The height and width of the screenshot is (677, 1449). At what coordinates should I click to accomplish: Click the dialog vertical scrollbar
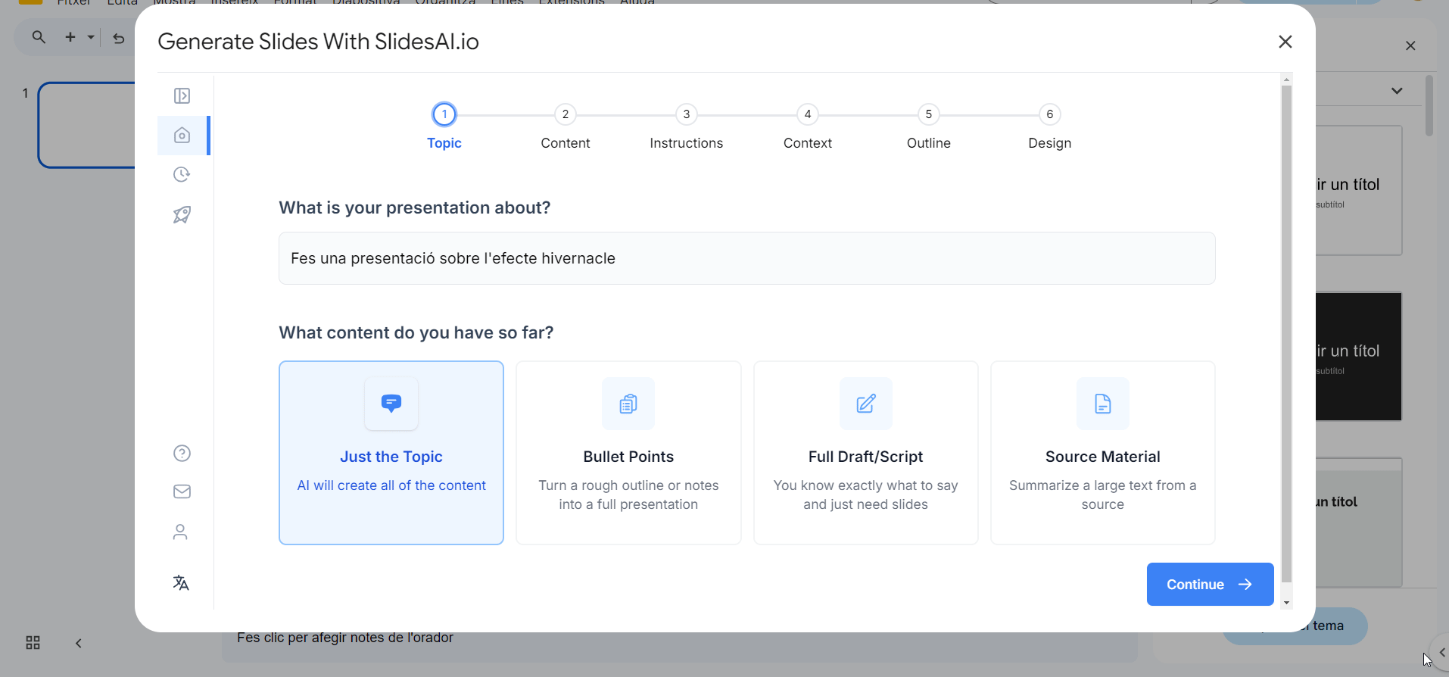[1286, 333]
